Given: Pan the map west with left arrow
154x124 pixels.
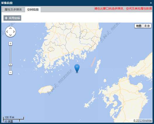Looking at the screenshot, I should tap(7, 32).
